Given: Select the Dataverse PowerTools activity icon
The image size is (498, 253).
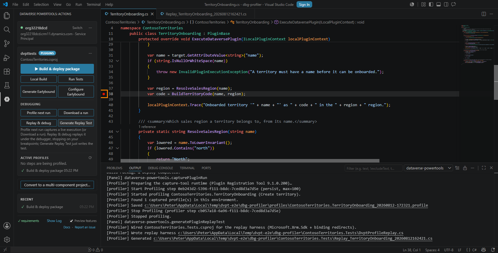Looking at the screenshot, I should (7, 99).
